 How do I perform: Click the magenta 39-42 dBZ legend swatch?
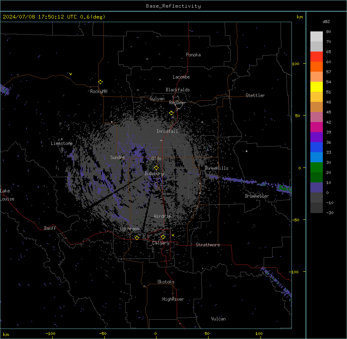pyautogui.click(x=316, y=127)
